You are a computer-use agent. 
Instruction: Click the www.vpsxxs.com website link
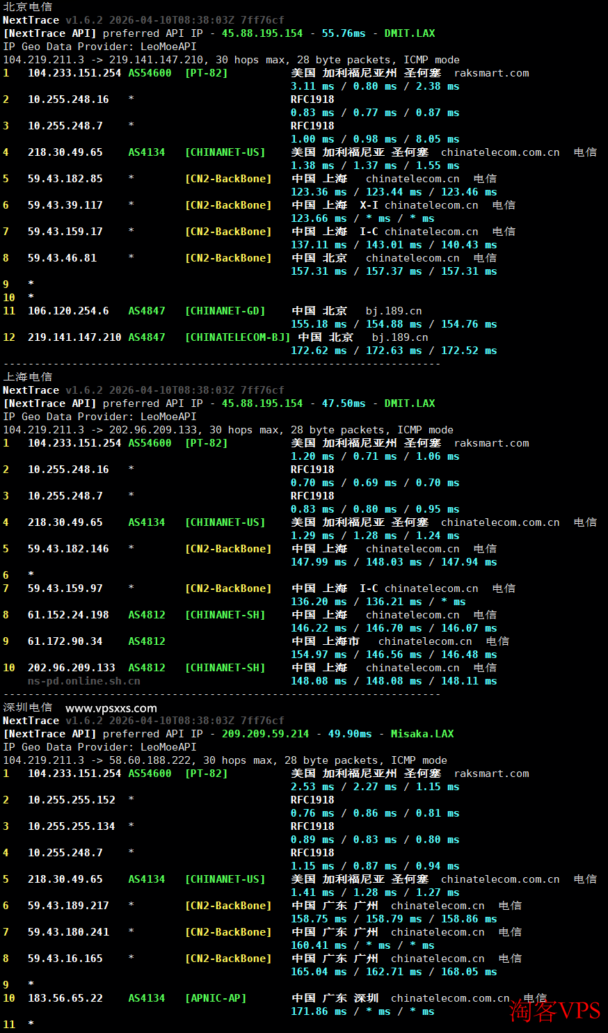coord(111,708)
